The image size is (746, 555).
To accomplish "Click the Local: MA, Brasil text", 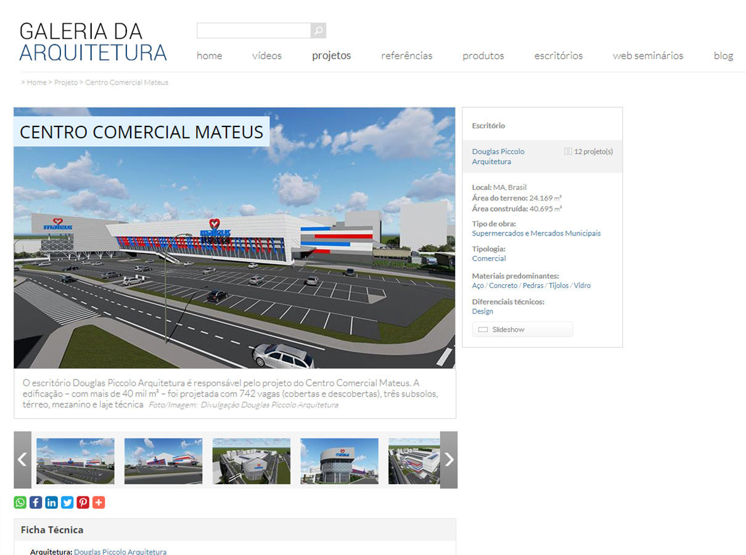I will (x=499, y=187).
